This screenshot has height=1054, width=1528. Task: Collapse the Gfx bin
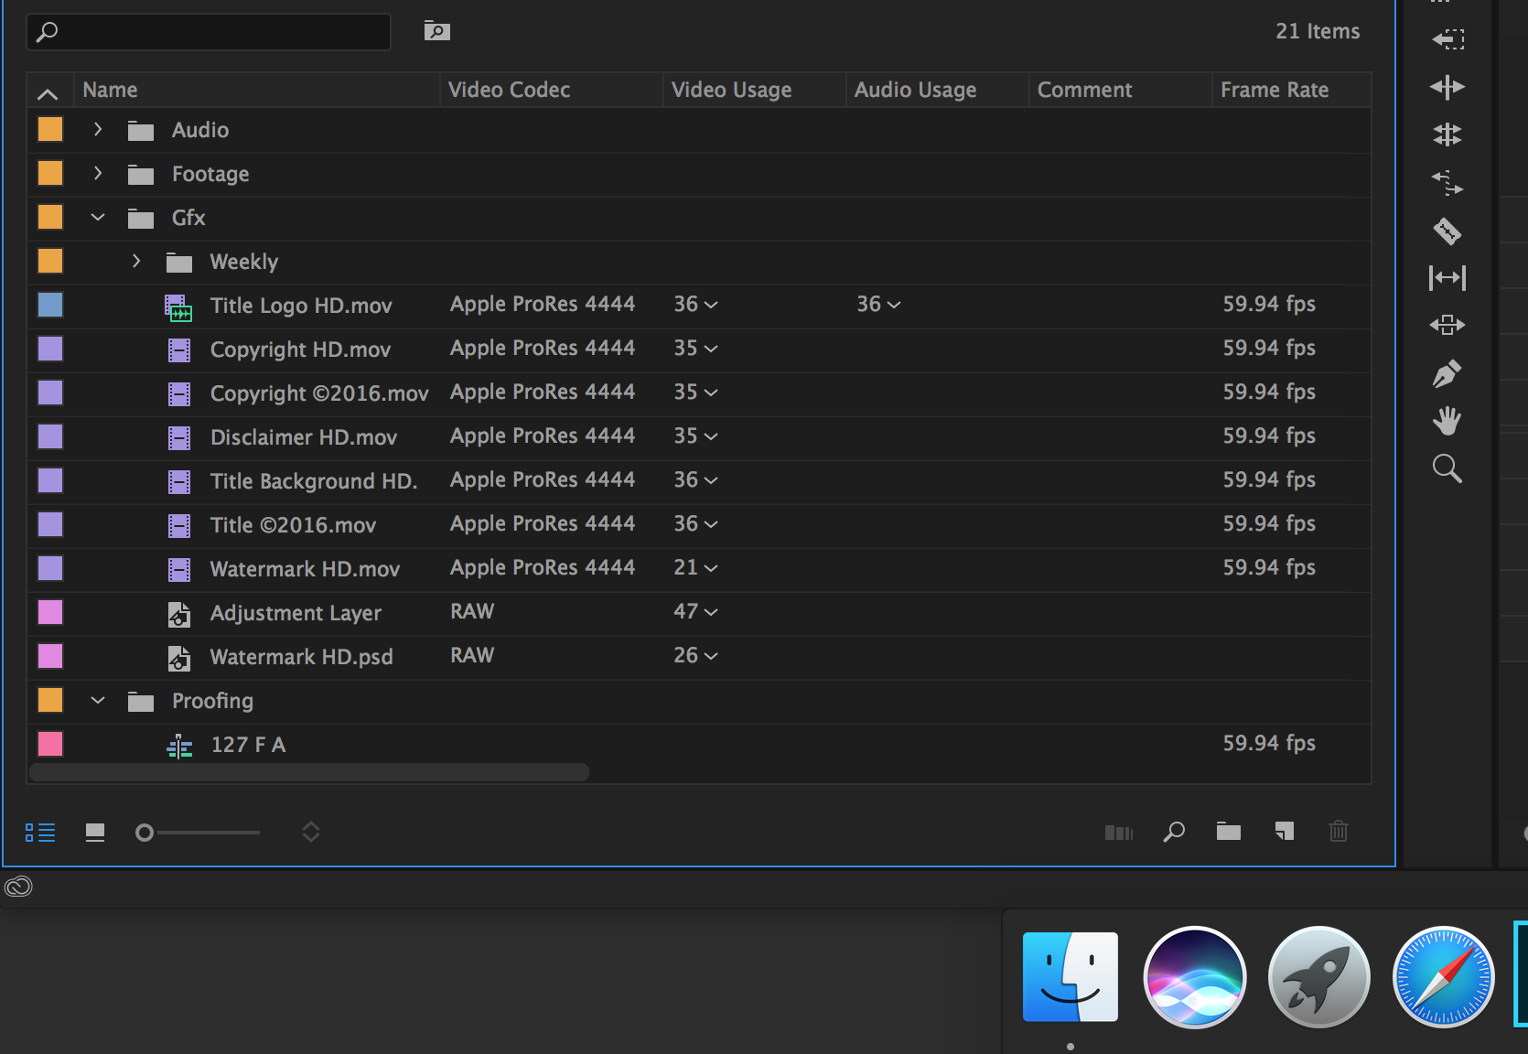(98, 217)
